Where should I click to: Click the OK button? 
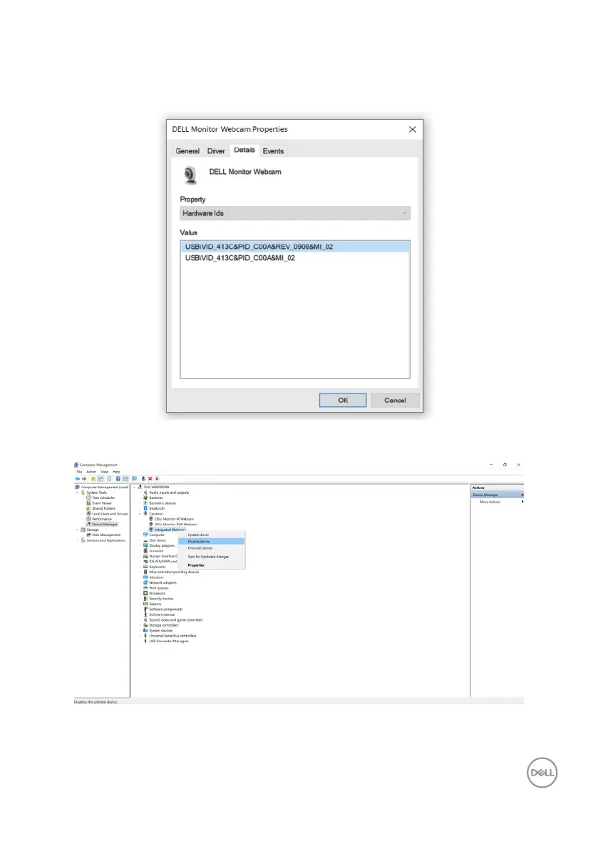[342, 400]
